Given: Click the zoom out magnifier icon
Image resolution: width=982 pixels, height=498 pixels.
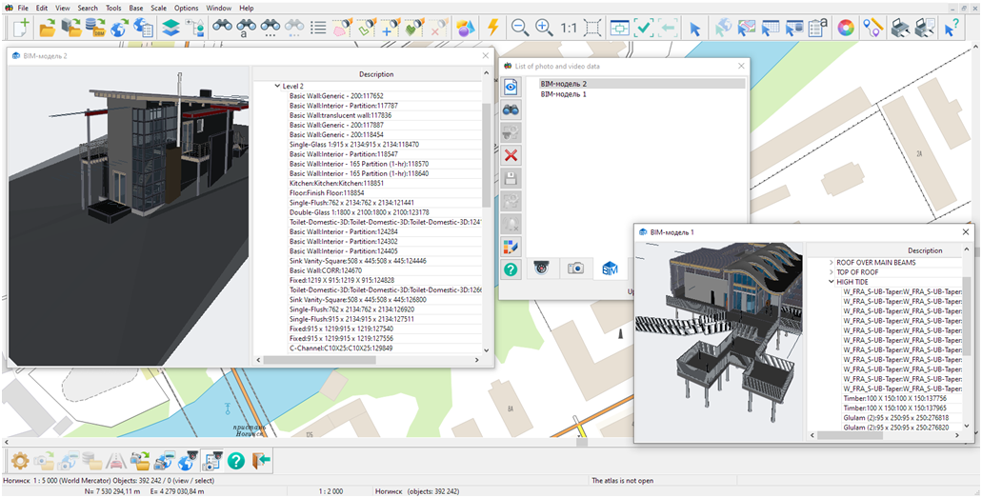Looking at the screenshot, I should point(520,29).
